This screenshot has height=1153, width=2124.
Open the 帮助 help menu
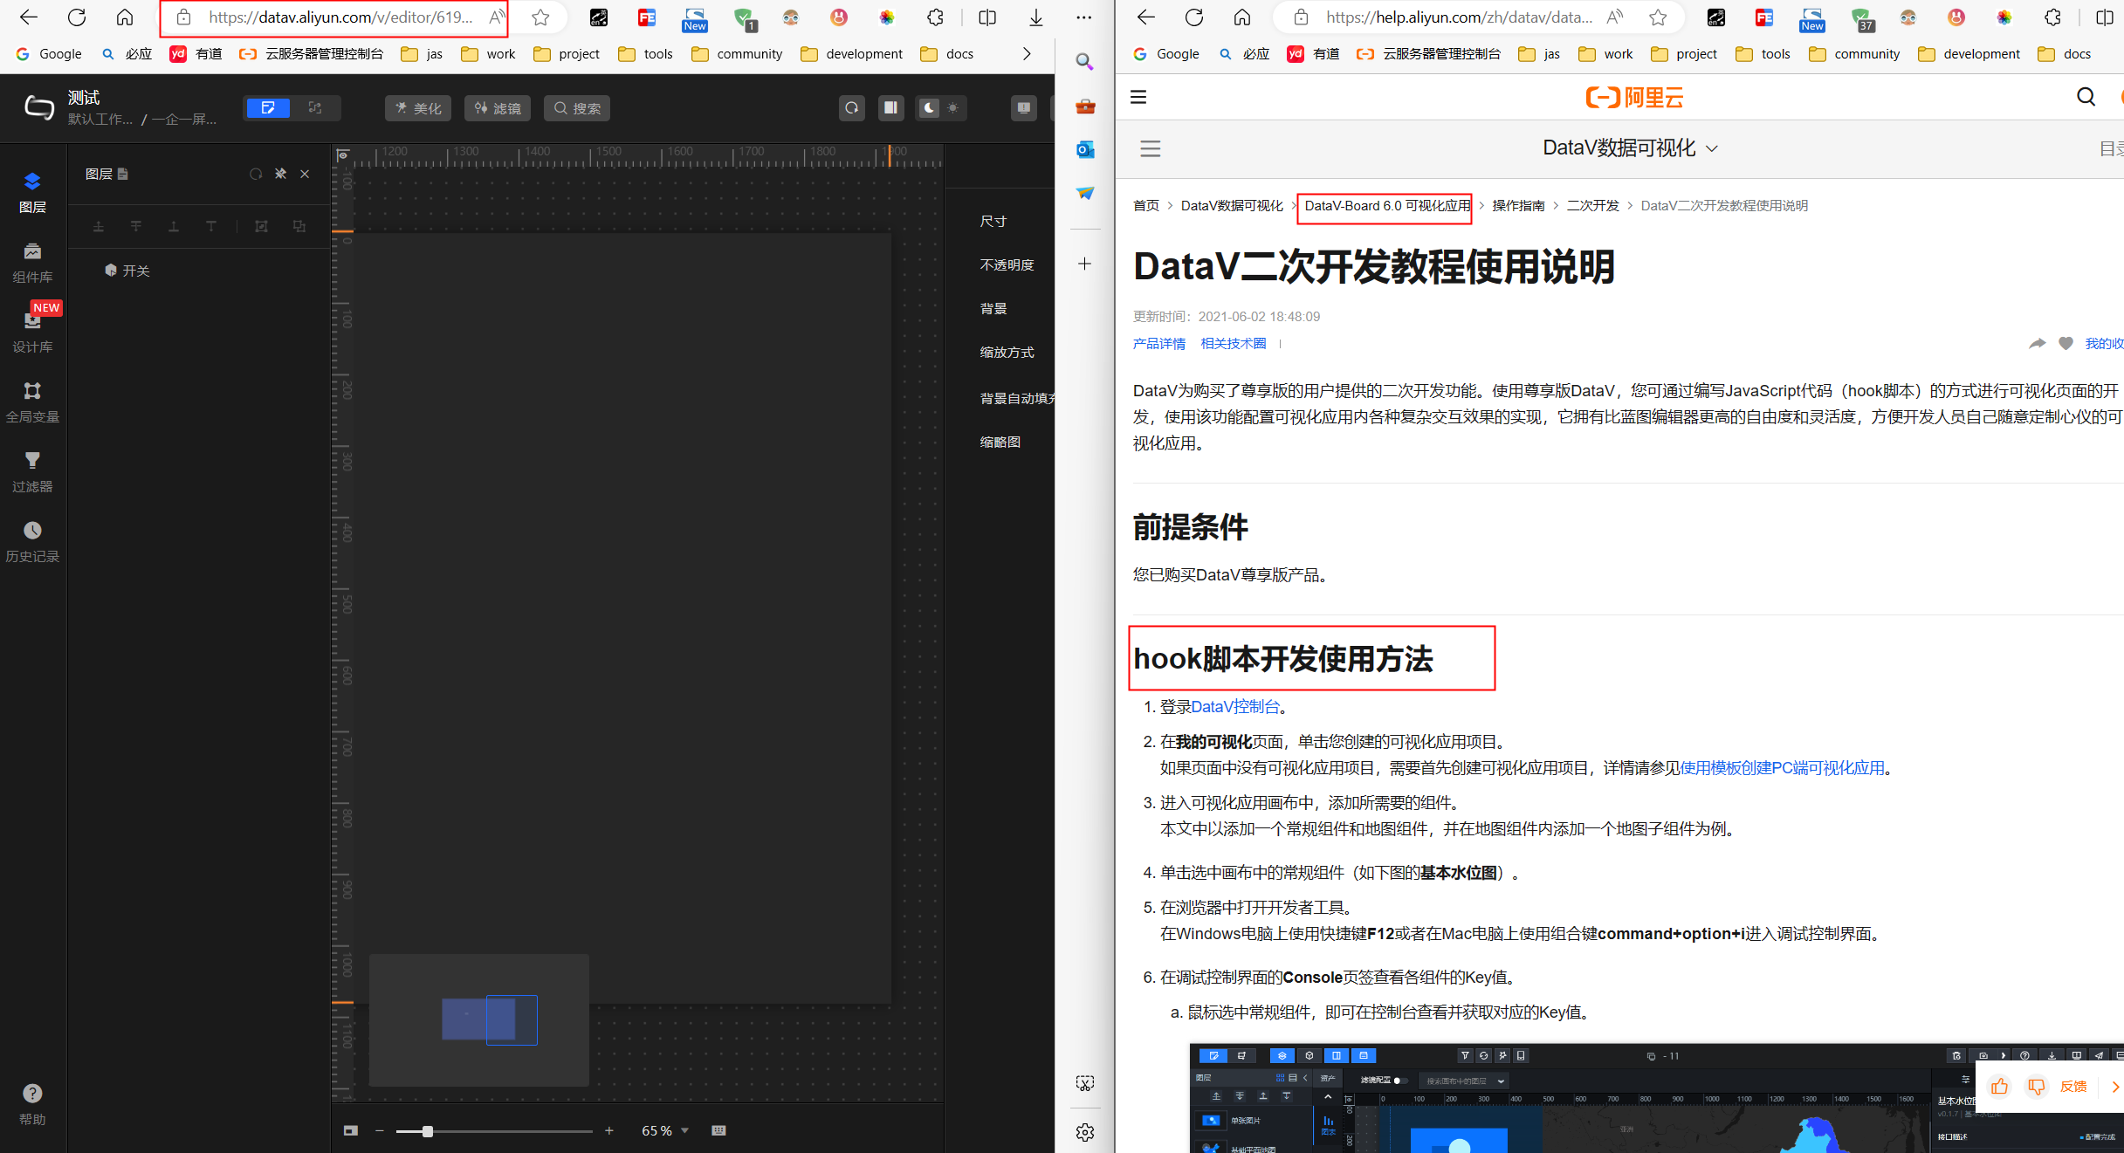point(32,1104)
